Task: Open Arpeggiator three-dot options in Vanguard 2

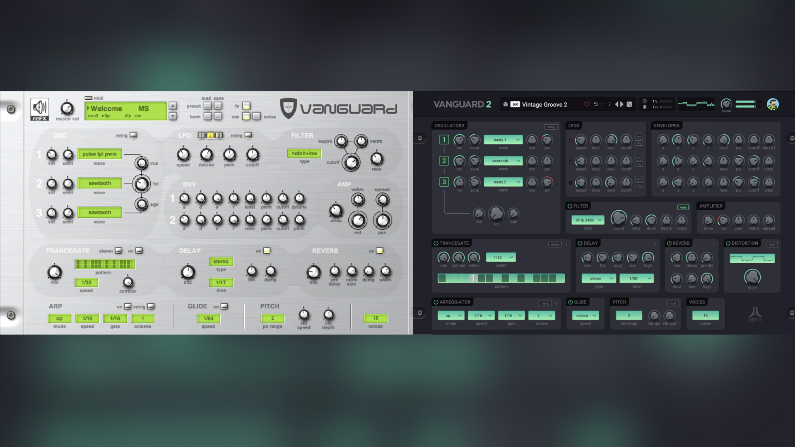Action: [556, 303]
